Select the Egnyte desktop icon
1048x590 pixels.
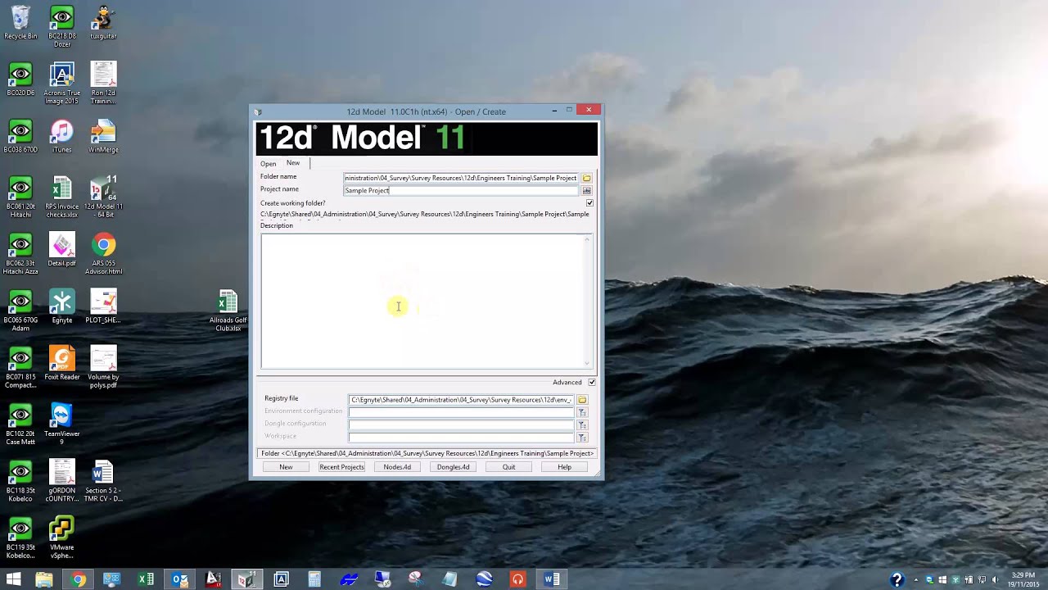62,306
